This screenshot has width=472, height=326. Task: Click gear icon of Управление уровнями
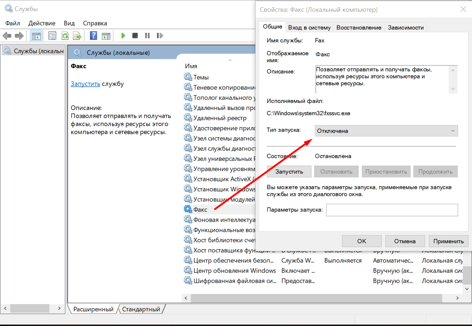coord(188,169)
